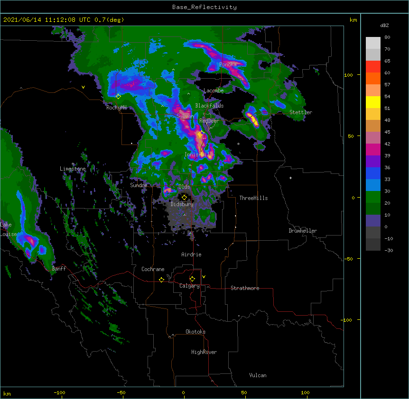This screenshot has width=409, height=399.
Task: Click the Didsbury town label
Action: 182,204
